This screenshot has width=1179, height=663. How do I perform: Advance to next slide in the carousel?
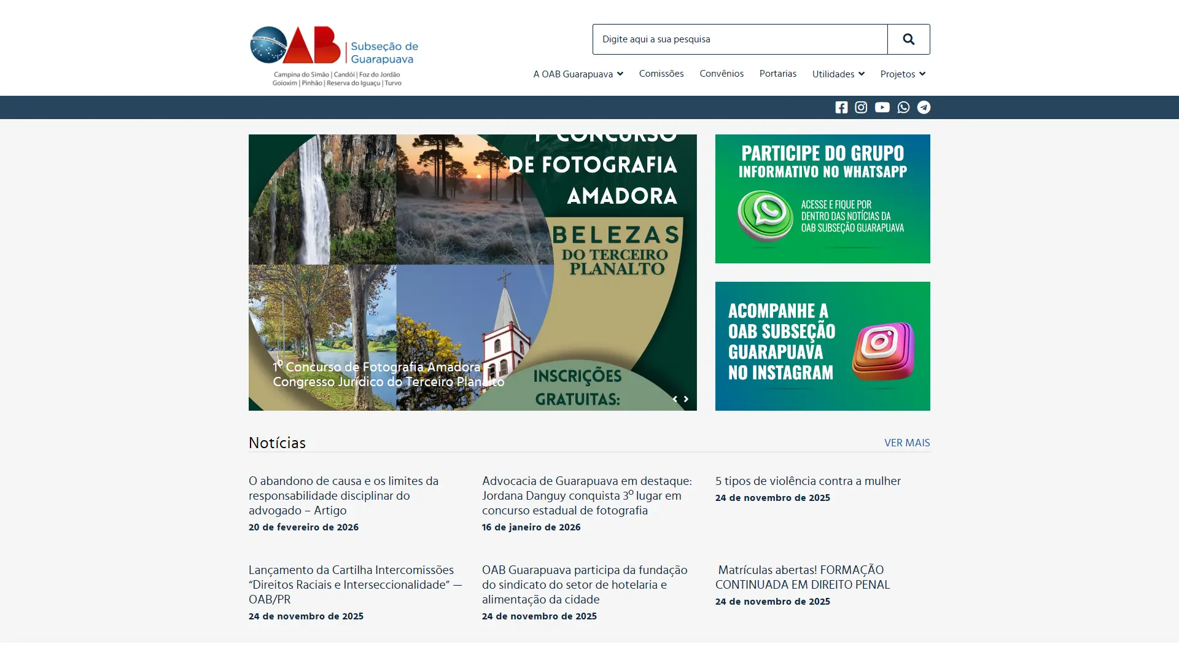tap(686, 399)
